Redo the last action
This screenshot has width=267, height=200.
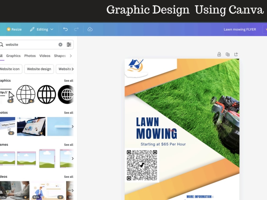[76, 29]
